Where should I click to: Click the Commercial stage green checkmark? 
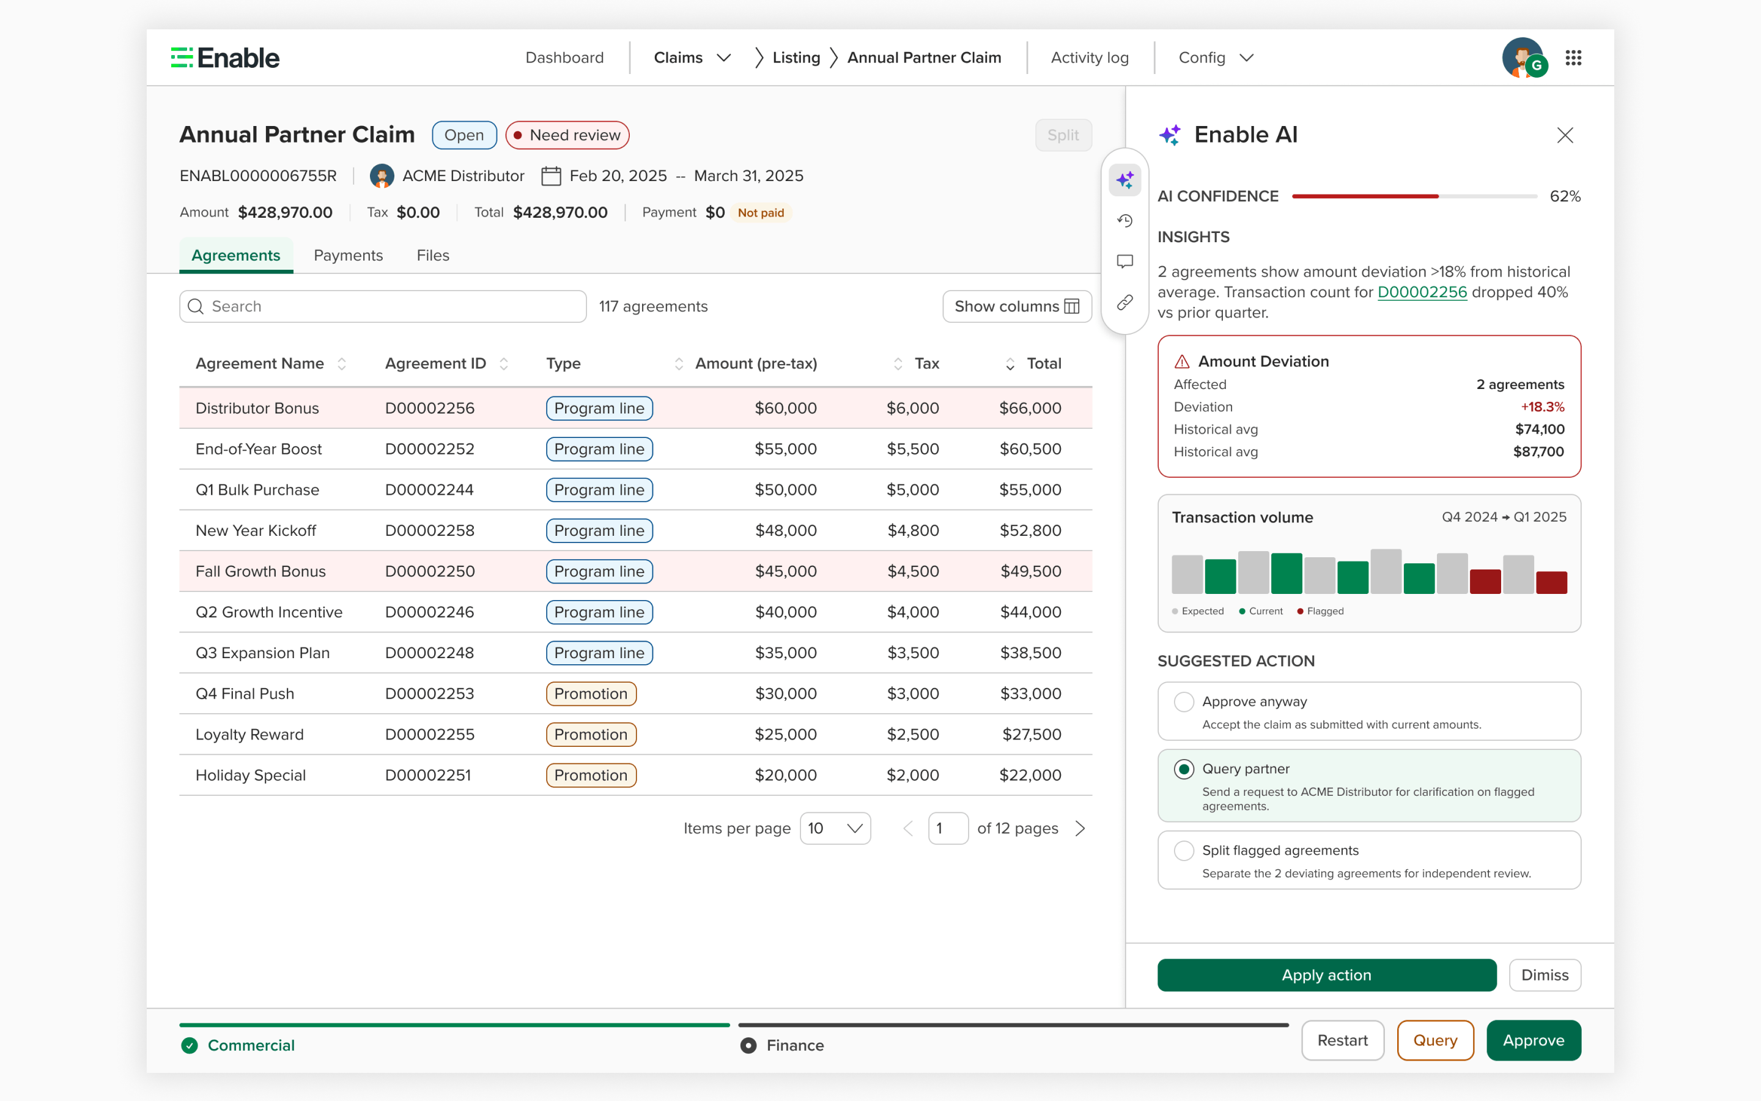(190, 1046)
